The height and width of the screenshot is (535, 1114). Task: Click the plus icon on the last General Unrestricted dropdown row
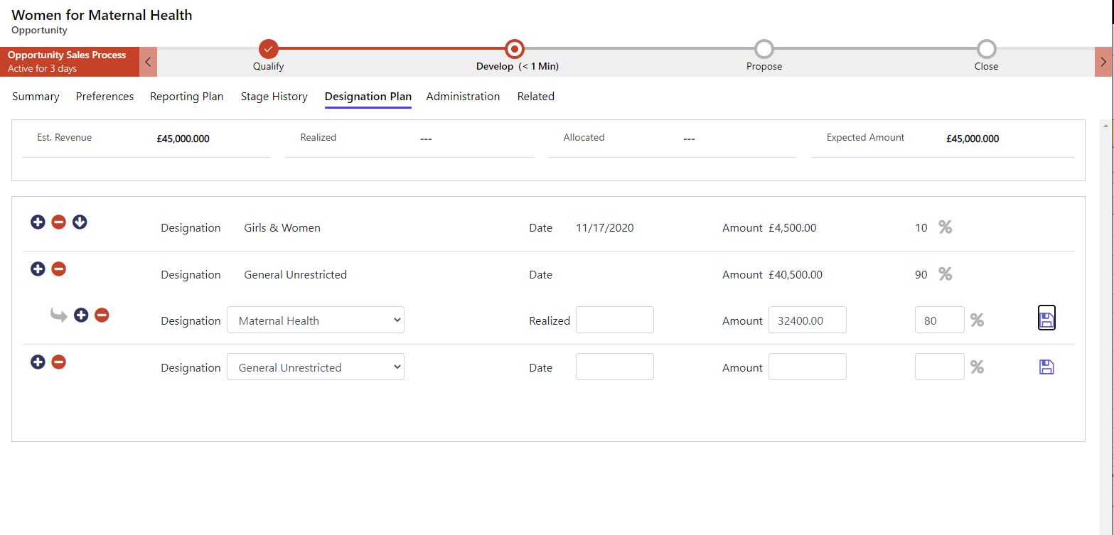point(38,362)
